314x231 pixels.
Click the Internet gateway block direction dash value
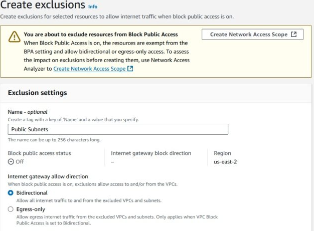point(112,162)
